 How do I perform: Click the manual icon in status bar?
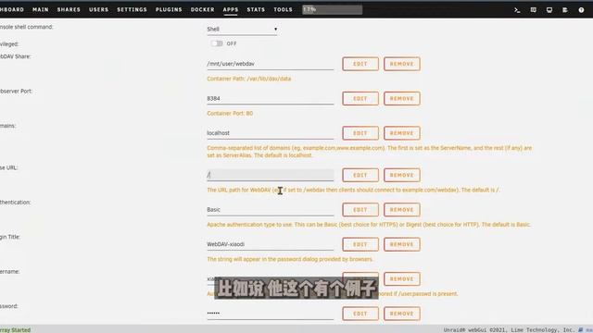[581, 330]
